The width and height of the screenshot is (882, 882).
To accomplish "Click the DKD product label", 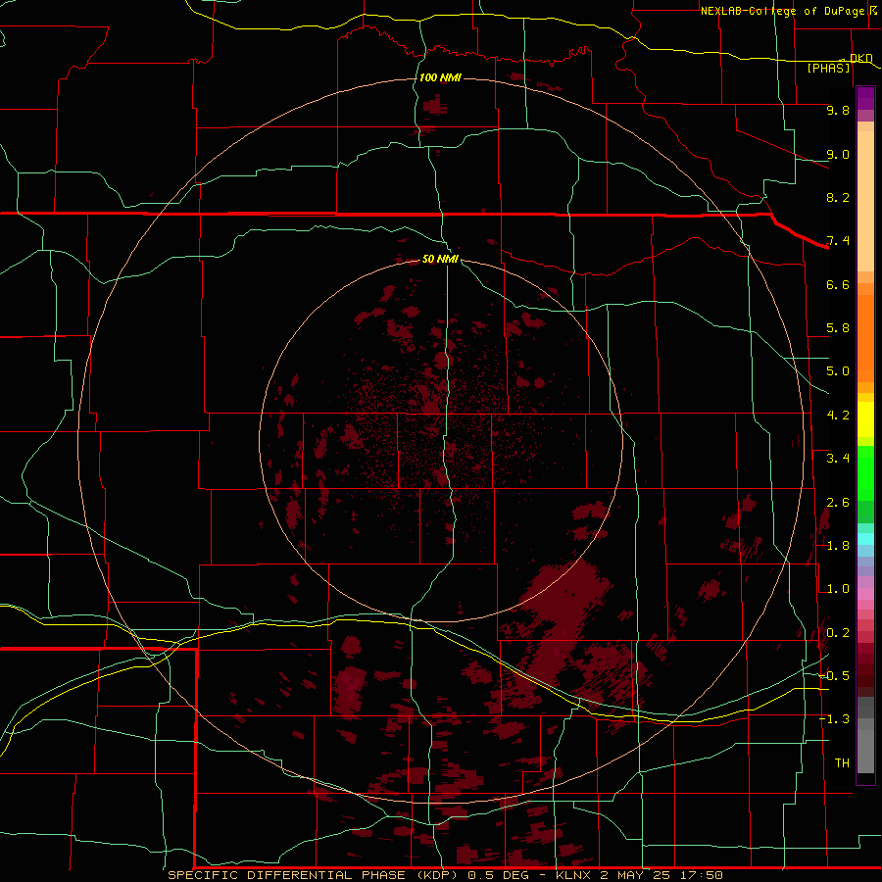I will click(860, 58).
